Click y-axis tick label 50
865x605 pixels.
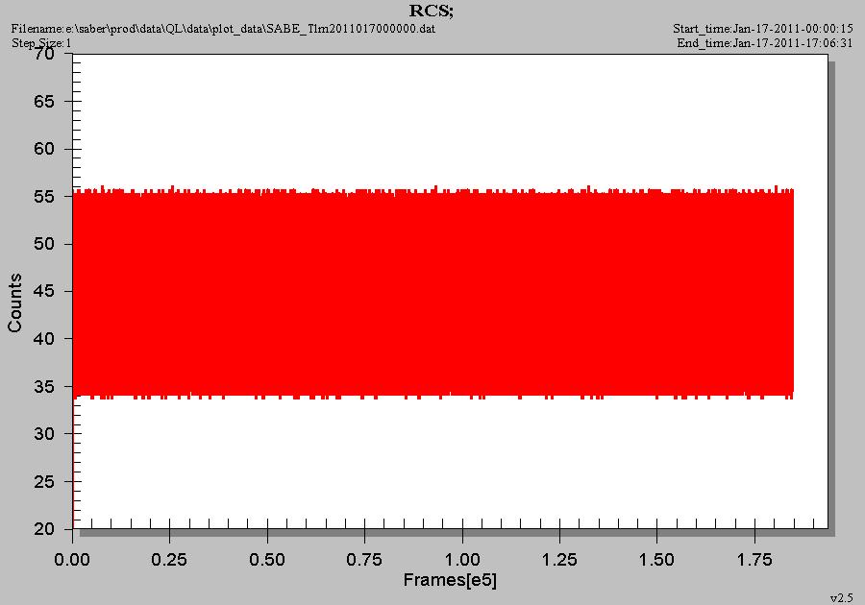pos(44,244)
